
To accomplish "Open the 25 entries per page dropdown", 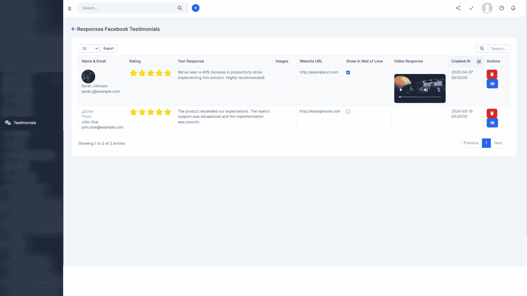I will pos(89,49).
